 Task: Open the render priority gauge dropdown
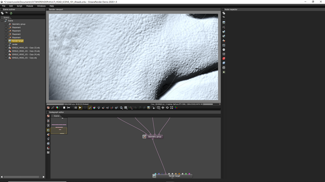tap(131, 108)
